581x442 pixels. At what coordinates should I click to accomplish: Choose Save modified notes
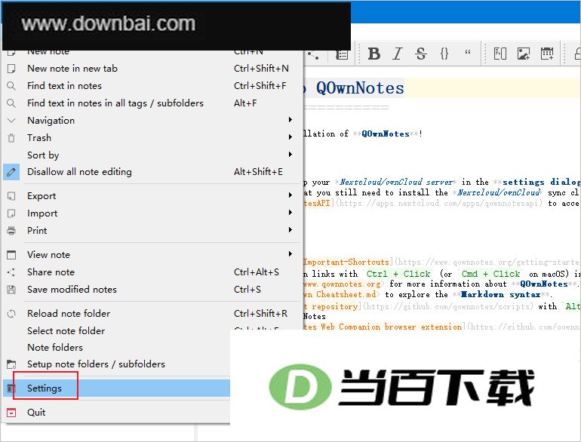point(153,290)
